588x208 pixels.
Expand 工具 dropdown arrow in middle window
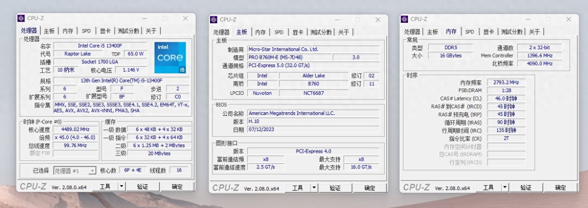314,188
